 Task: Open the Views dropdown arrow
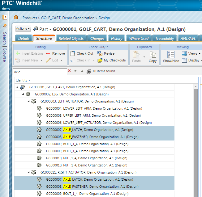200,53
